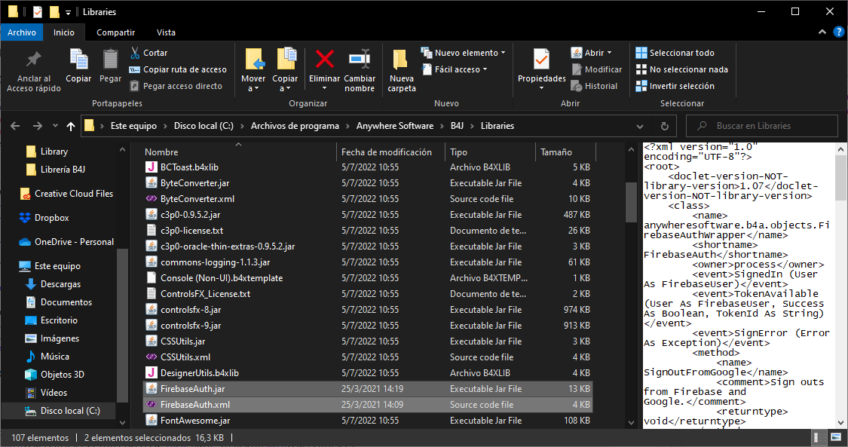The width and height of the screenshot is (848, 447).
Task: Open the Propiedades icon
Action: point(541,59)
